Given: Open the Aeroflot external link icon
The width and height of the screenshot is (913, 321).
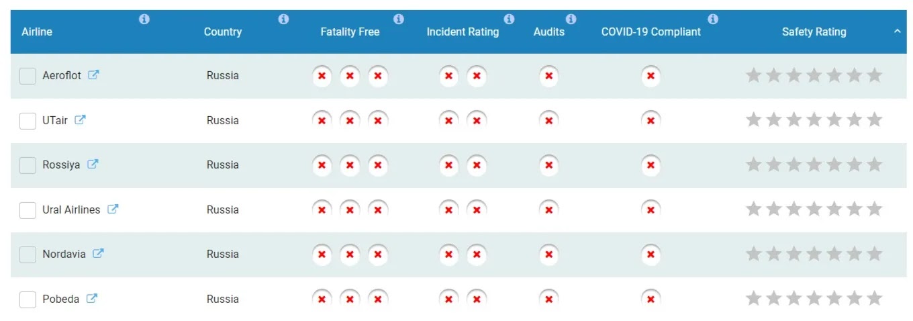Looking at the screenshot, I should click(93, 75).
